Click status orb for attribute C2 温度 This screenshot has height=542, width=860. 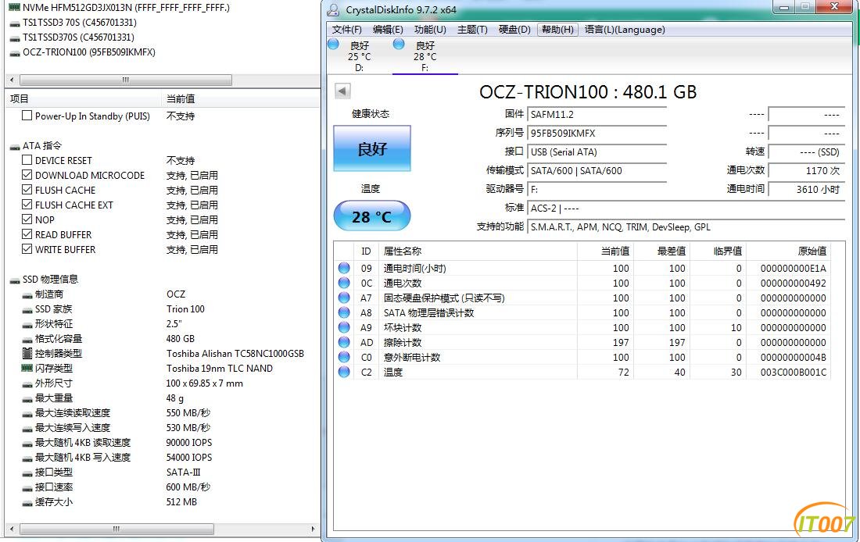[x=344, y=372]
